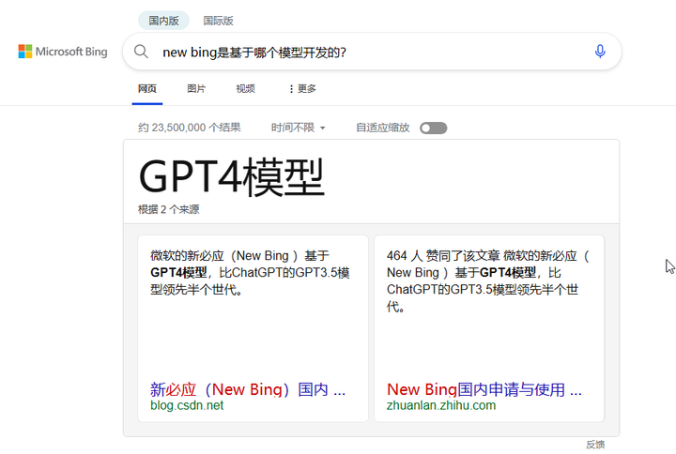Open 新必应（New Bing）国内 result link
This screenshot has width=676, height=454.
248,389
